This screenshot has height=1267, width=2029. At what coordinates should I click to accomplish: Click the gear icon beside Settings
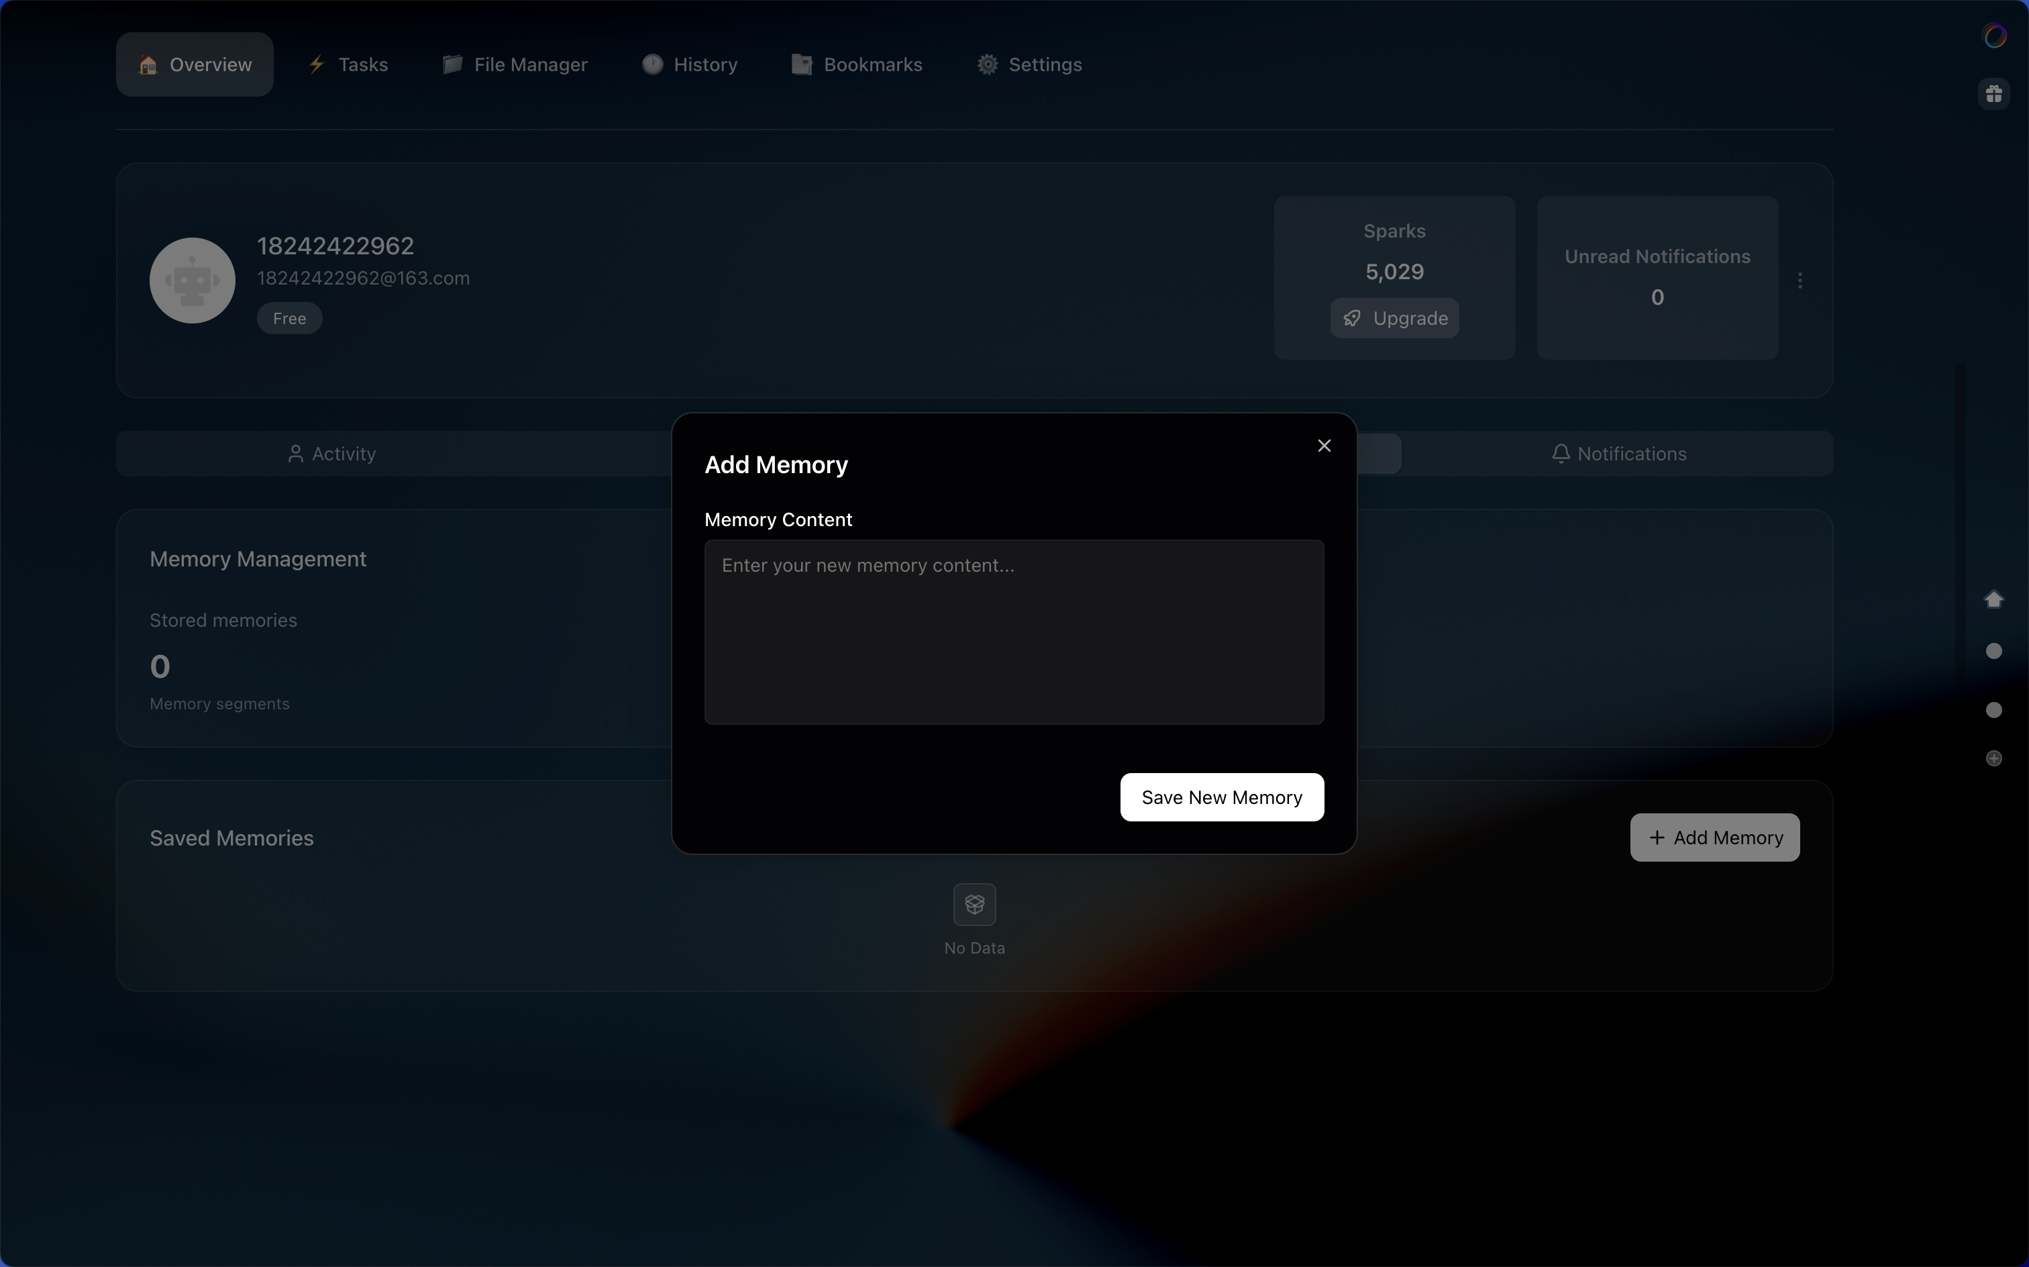(988, 64)
